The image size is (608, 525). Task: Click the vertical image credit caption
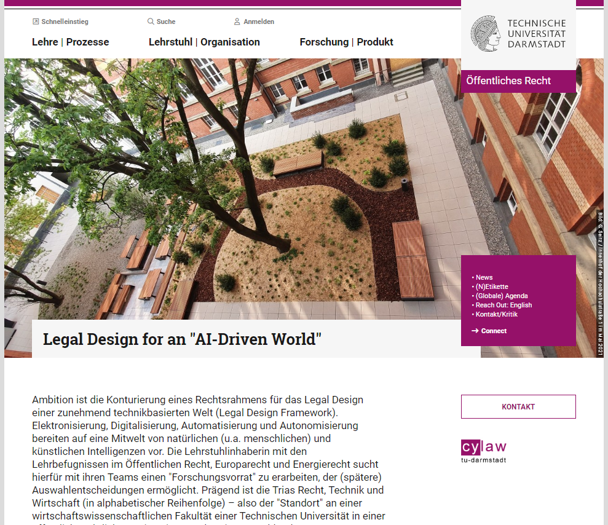[x=600, y=283]
